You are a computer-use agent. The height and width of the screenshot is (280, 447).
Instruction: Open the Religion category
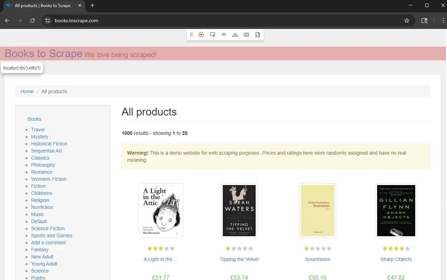40,200
